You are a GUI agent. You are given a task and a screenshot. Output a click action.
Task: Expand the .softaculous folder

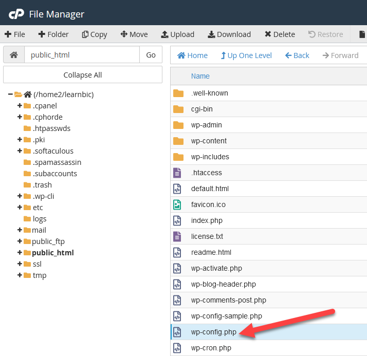(20, 151)
